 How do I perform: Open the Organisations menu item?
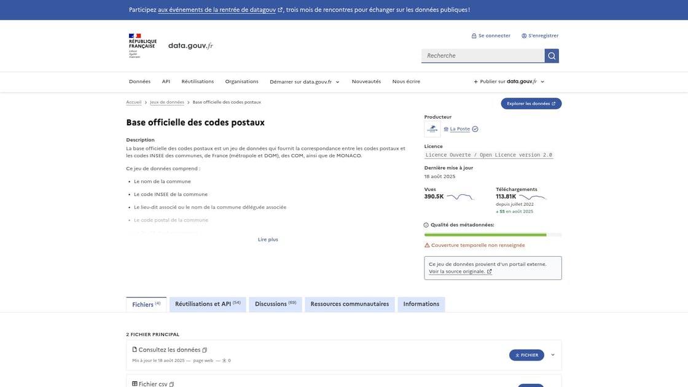242,82
